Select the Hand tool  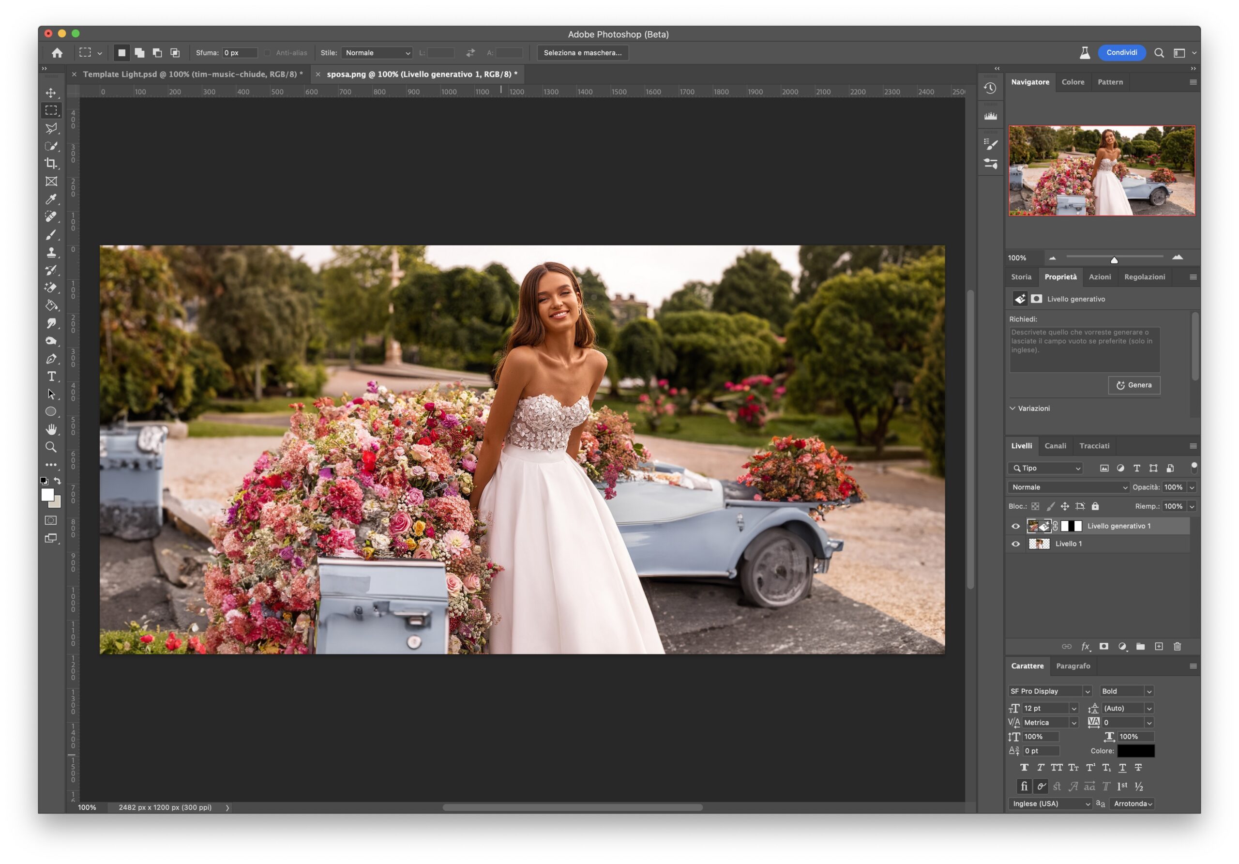51,429
